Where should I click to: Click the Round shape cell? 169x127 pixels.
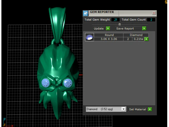(x=109, y=35)
